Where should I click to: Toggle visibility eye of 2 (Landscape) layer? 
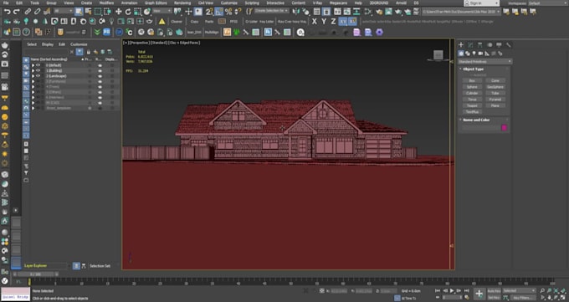tap(38, 76)
